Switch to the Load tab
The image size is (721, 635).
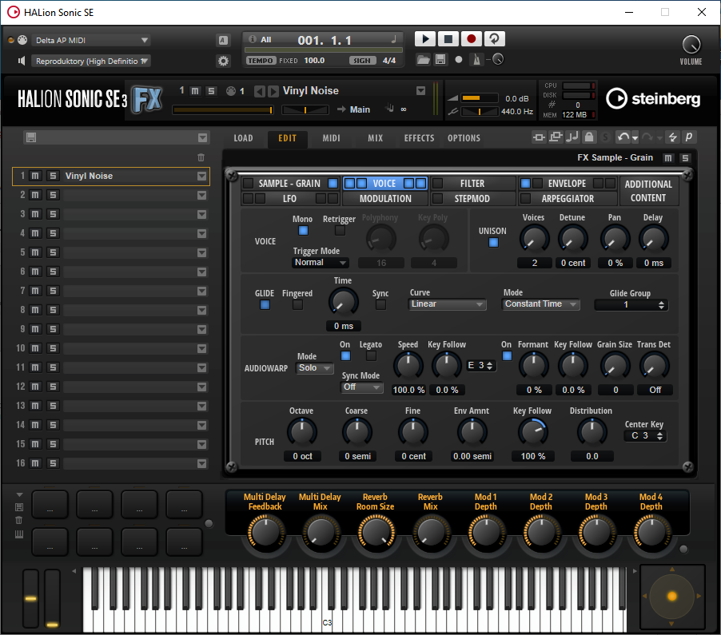(243, 138)
